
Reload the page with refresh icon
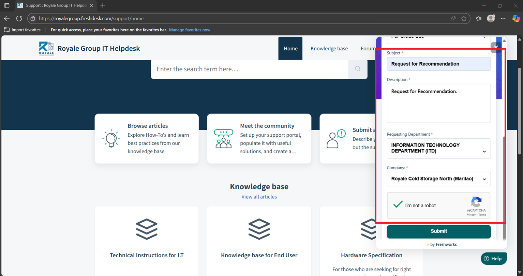point(19,18)
